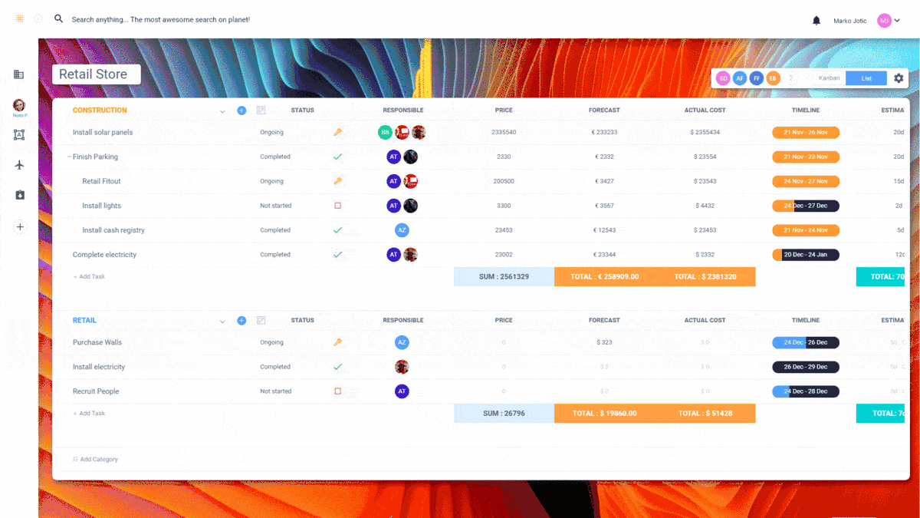Toggle the Install lights status checkbox

click(337, 206)
